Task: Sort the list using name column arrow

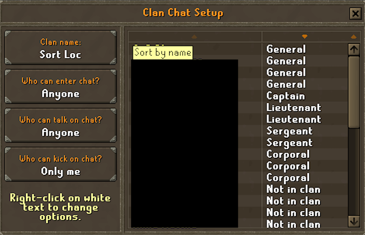Action: 194,36
